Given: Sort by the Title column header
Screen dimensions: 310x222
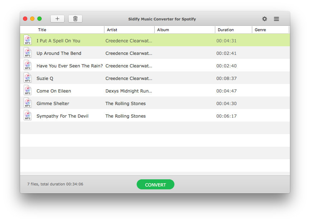Looking at the screenshot, I should click(42, 30).
